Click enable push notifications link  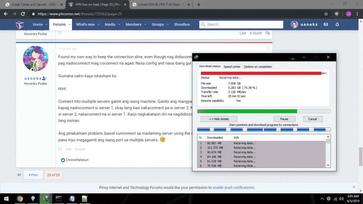pos(233,187)
